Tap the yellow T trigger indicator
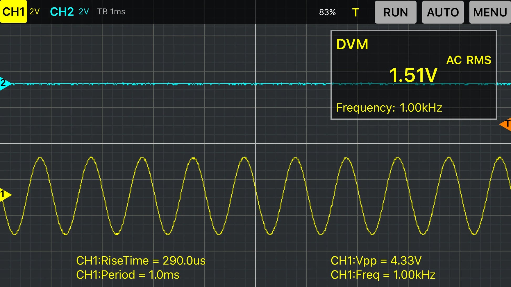 (x=355, y=12)
